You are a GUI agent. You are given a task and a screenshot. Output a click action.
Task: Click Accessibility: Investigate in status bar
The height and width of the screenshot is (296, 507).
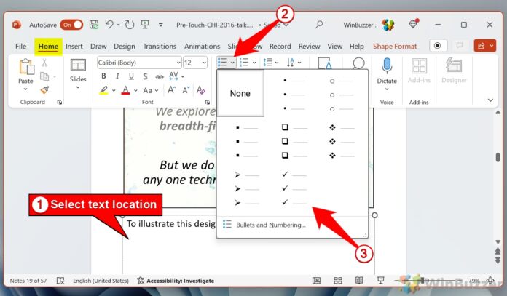175,281
